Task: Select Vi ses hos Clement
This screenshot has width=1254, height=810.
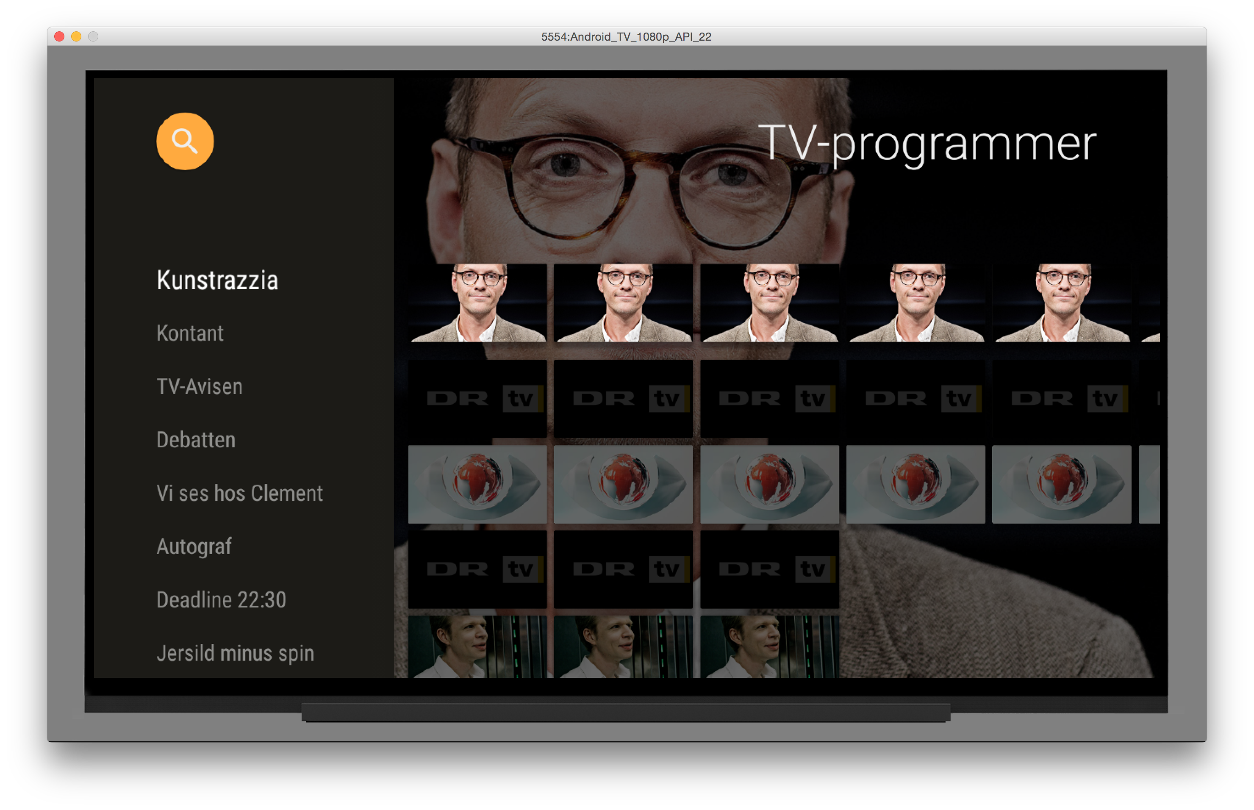Action: pyautogui.click(x=239, y=494)
